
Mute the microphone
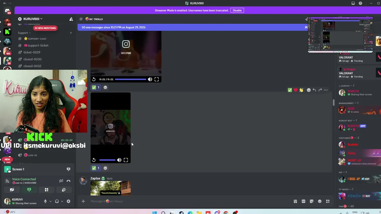pos(45,201)
